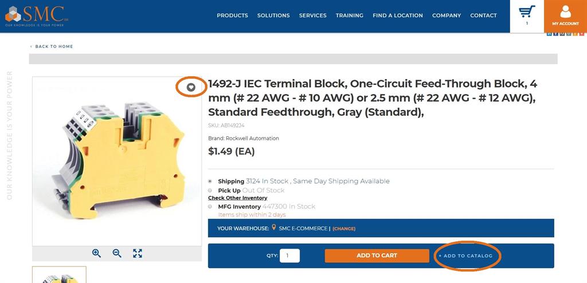Open the shopping cart icon
Screen dimensions: 587x283
tap(526, 12)
